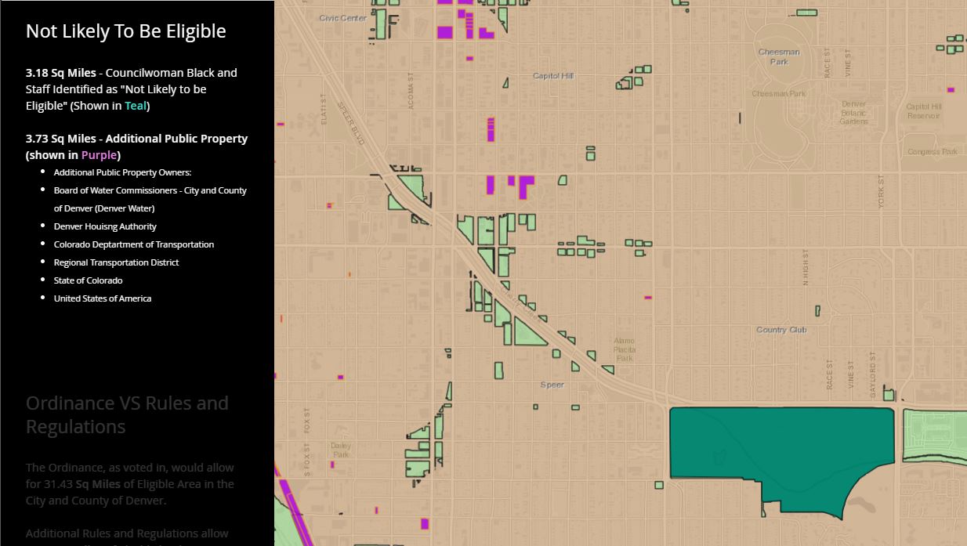Screen dimensions: 967x546
Task: Jump to 'Ordinance VS Rules and Regulations' section
Action: pyautogui.click(x=127, y=414)
